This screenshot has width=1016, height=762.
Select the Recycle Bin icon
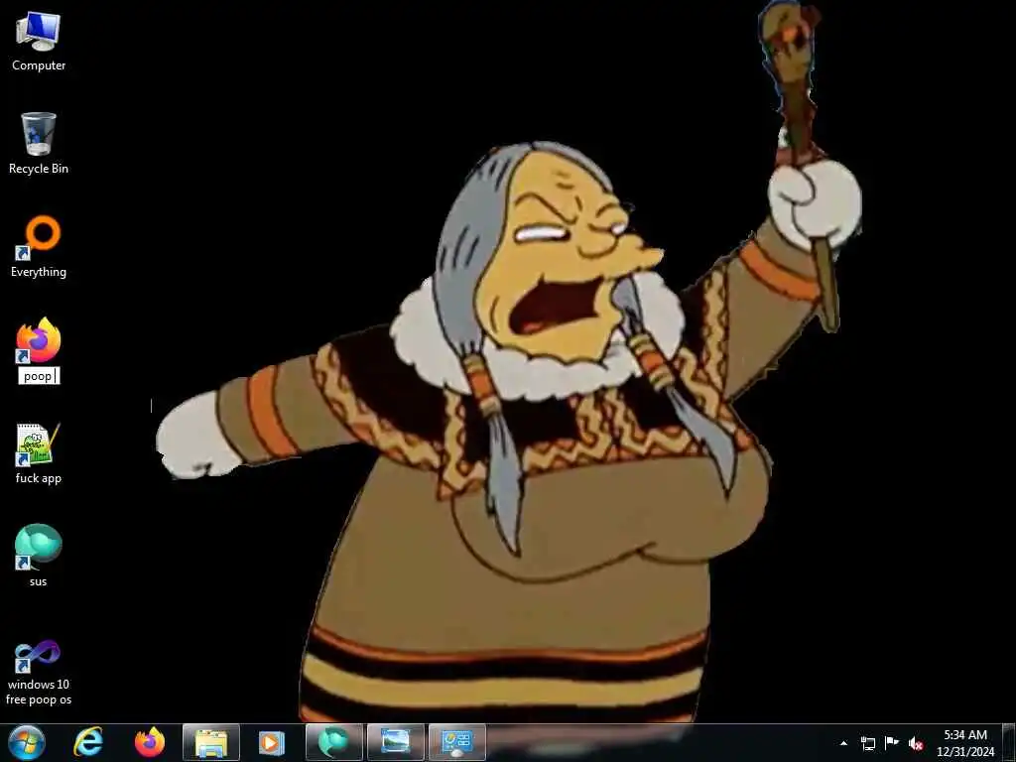coord(39,134)
